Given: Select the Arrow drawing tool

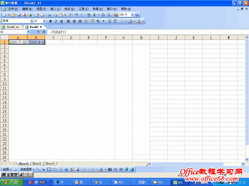Looking at the screenshot, I should (x=43, y=169).
